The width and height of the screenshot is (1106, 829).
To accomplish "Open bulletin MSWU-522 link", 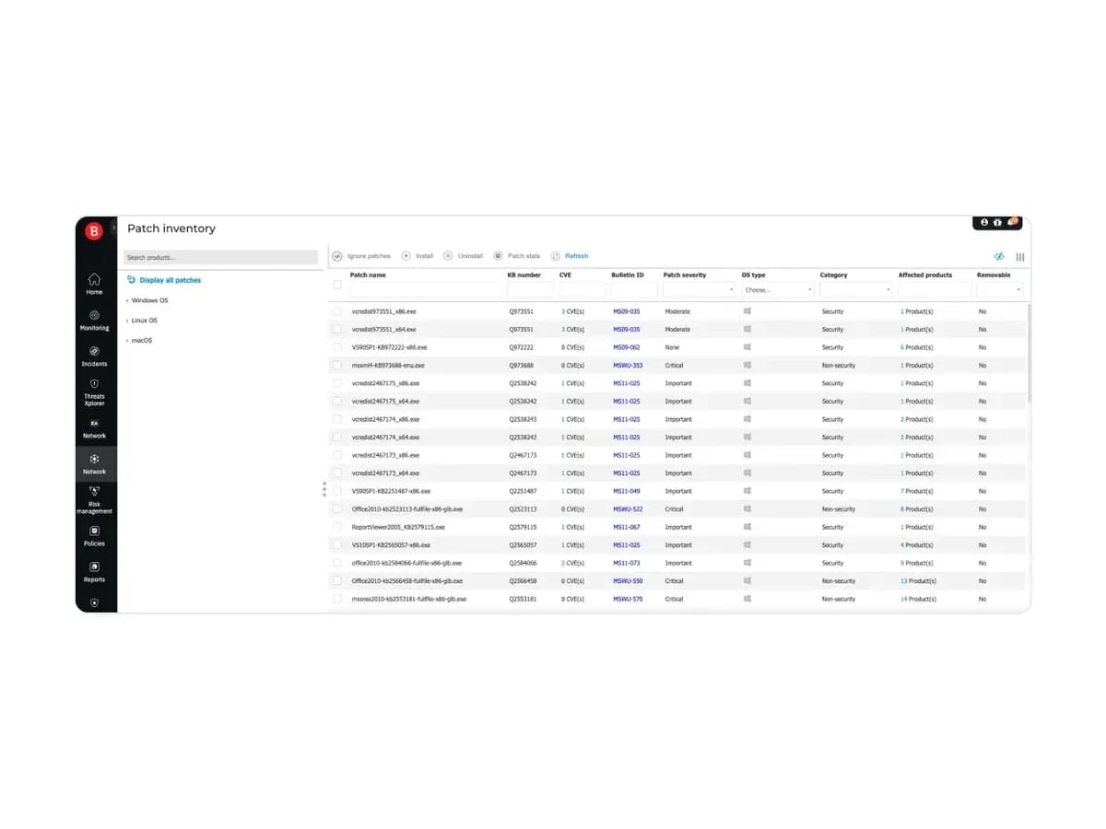I will [628, 509].
